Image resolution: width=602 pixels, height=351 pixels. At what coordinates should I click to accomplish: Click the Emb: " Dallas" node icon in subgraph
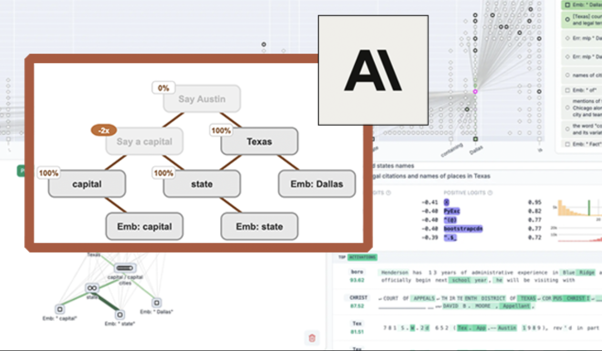point(157,303)
